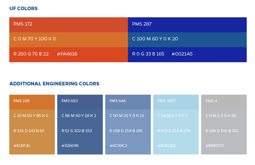Click the #326698 hex value
255x165 pixels.
pyautogui.click(x=70, y=146)
